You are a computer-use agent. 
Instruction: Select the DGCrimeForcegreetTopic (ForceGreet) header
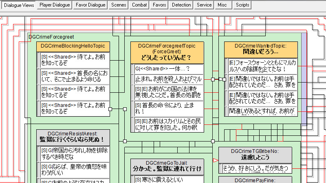(x=167, y=52)
